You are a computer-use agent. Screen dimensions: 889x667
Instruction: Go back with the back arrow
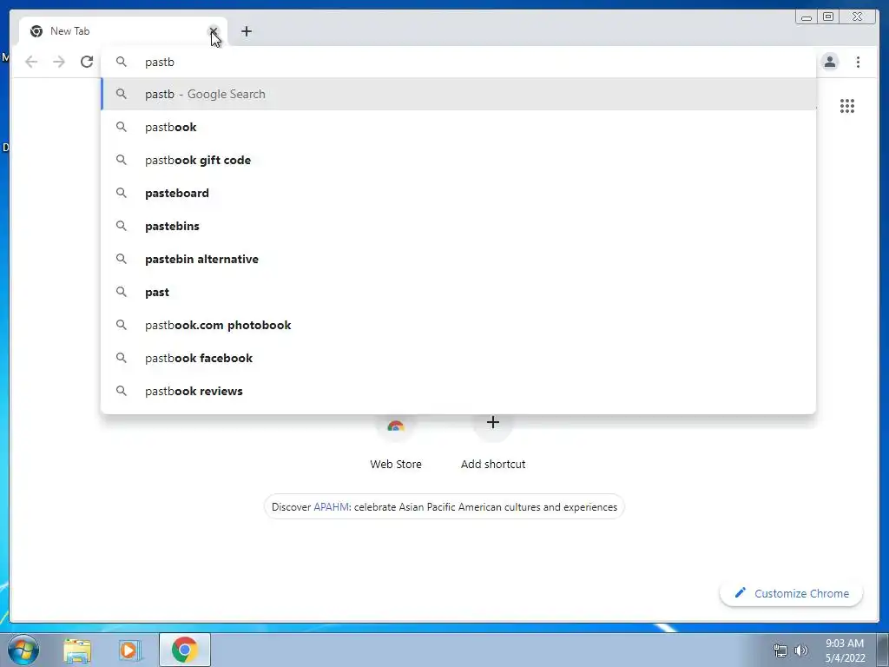pos(31,62)
